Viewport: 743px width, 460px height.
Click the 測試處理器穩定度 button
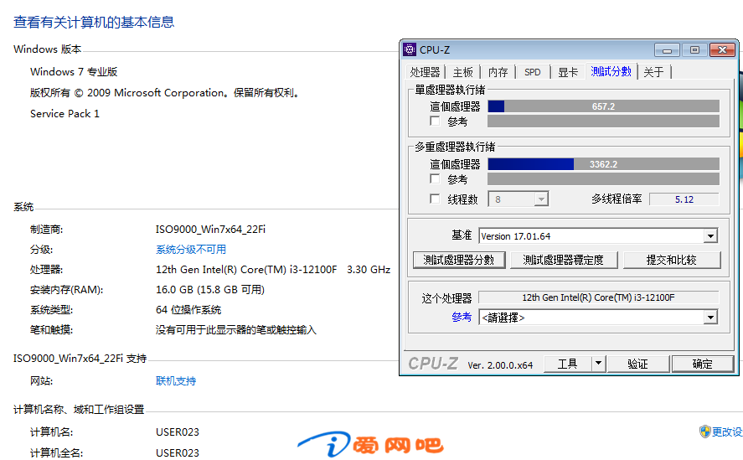click(x=564, y=260)
